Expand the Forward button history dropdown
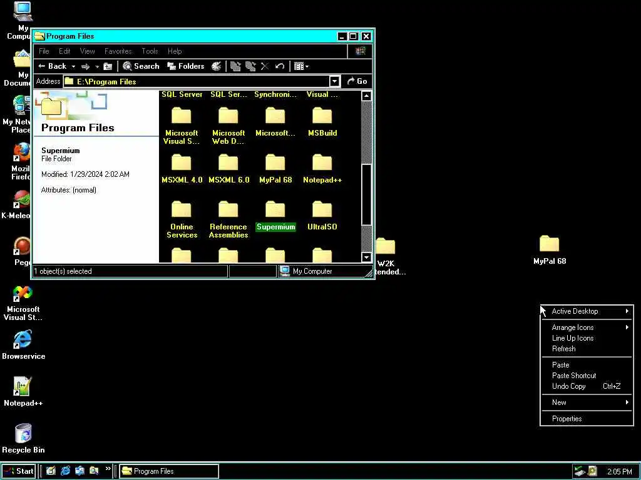This screenshot has height=480, width=641. pyautogui.click(x=97, y=66)
